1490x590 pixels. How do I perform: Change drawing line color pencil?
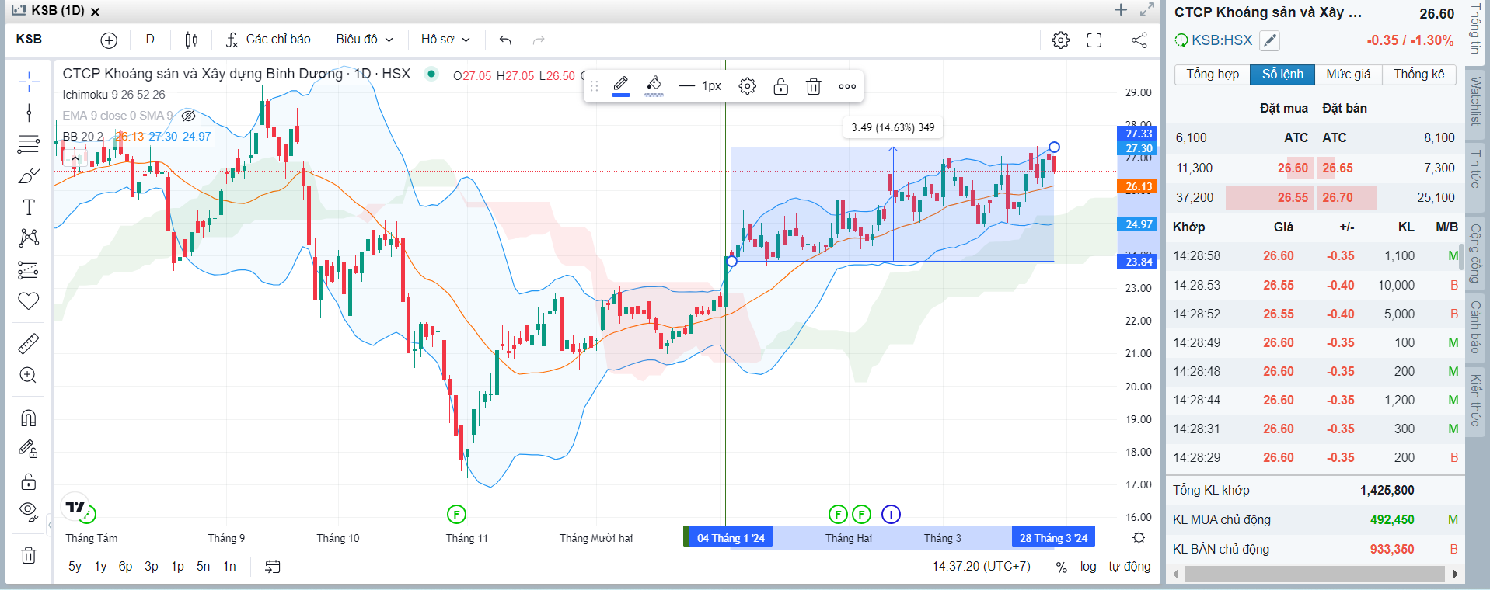(x=621, y=85)
